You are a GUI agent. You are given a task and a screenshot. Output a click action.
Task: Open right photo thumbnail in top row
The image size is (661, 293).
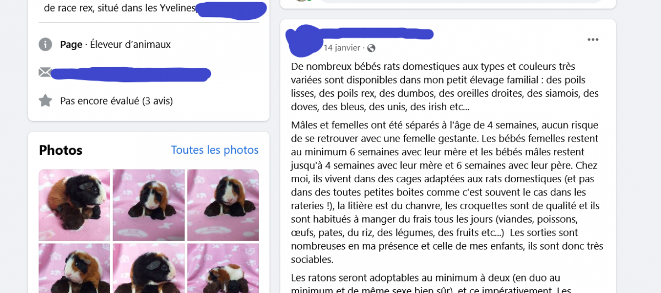click(x=223, y=205)
